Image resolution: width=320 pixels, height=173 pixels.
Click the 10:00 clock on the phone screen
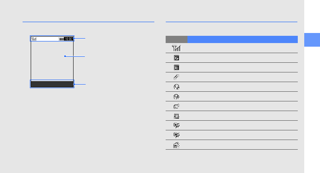pyautogui.click(x=68, y=39)
